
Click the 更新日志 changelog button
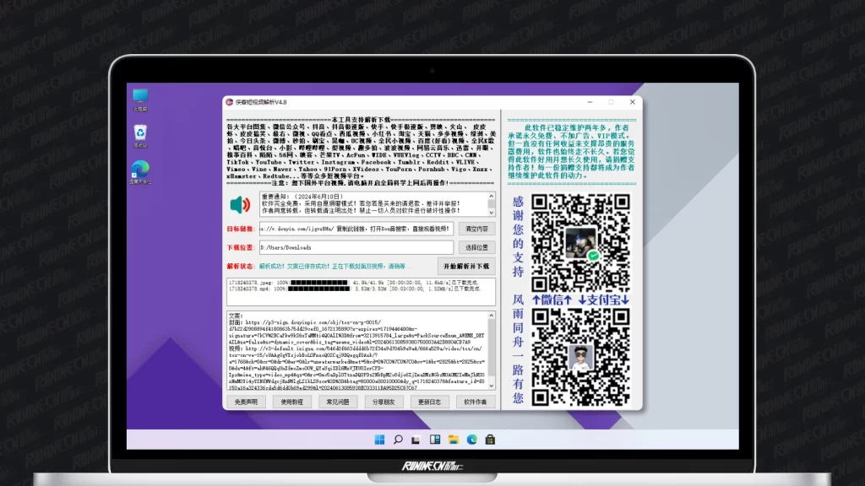tap(430, 402)
